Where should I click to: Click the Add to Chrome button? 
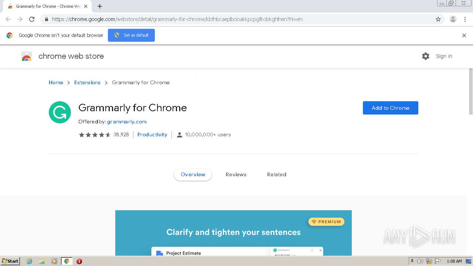click(390, 108)
